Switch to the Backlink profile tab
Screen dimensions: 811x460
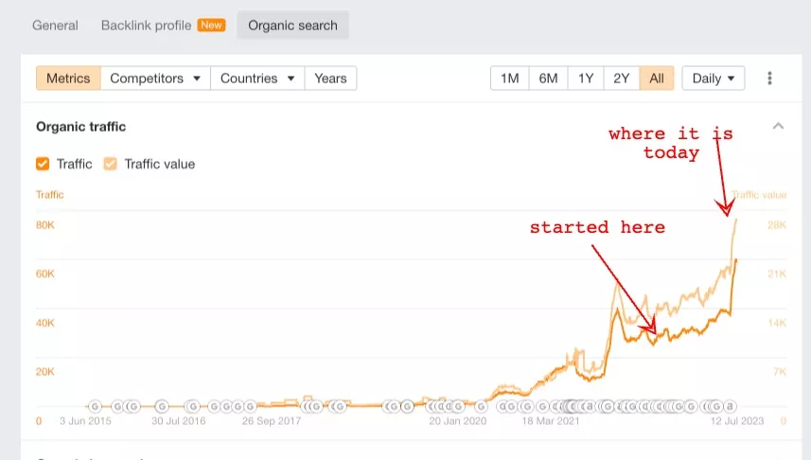click(146, 26)
